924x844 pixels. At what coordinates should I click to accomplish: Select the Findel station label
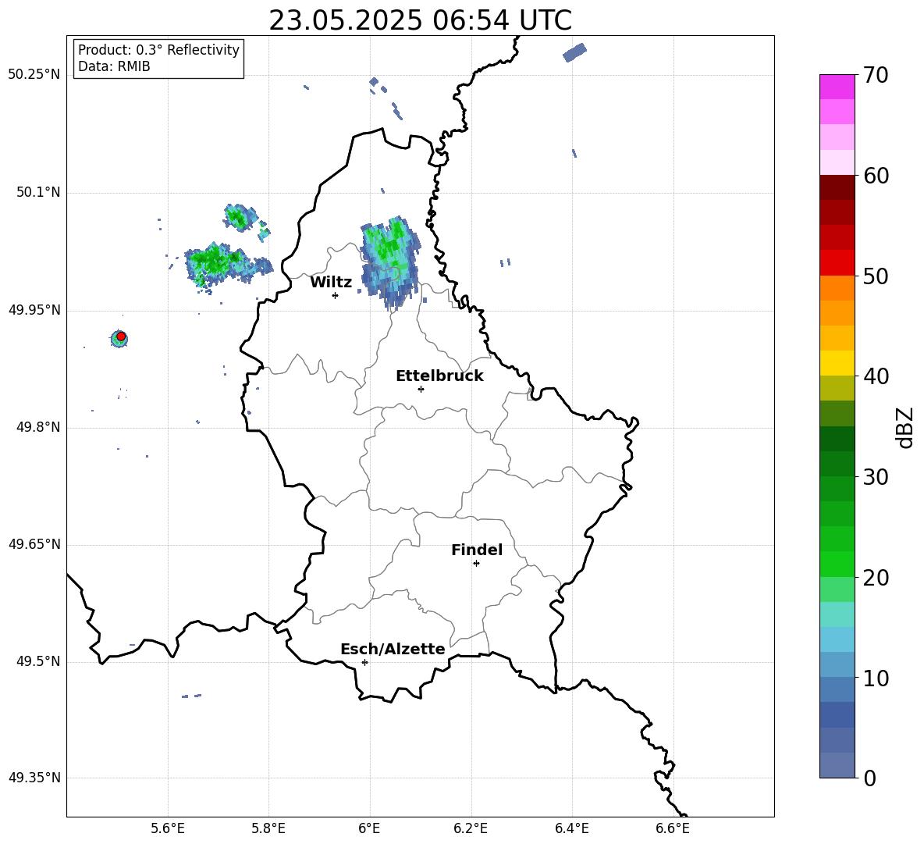pyautogui.click(x=477, y=550)
